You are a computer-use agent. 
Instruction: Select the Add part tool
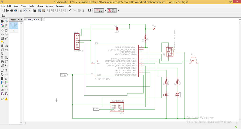pos(6,46)
